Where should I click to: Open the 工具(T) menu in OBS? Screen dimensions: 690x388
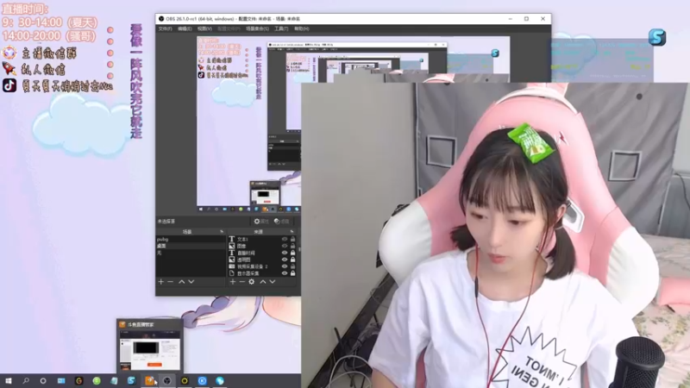click(281, 28)
